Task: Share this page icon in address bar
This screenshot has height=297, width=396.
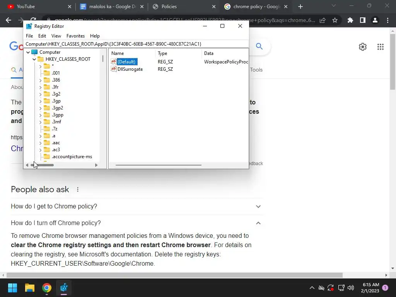Action: click(323, 20)
